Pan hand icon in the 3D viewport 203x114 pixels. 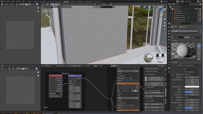point(165,22)
